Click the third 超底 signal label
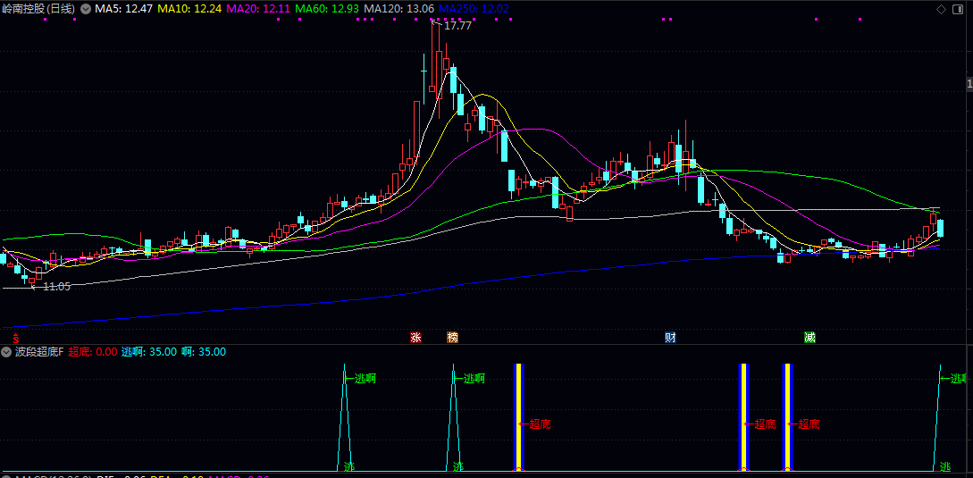 809,424
